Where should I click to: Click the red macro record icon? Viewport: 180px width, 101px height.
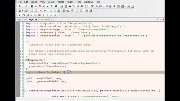pos(39,15)
